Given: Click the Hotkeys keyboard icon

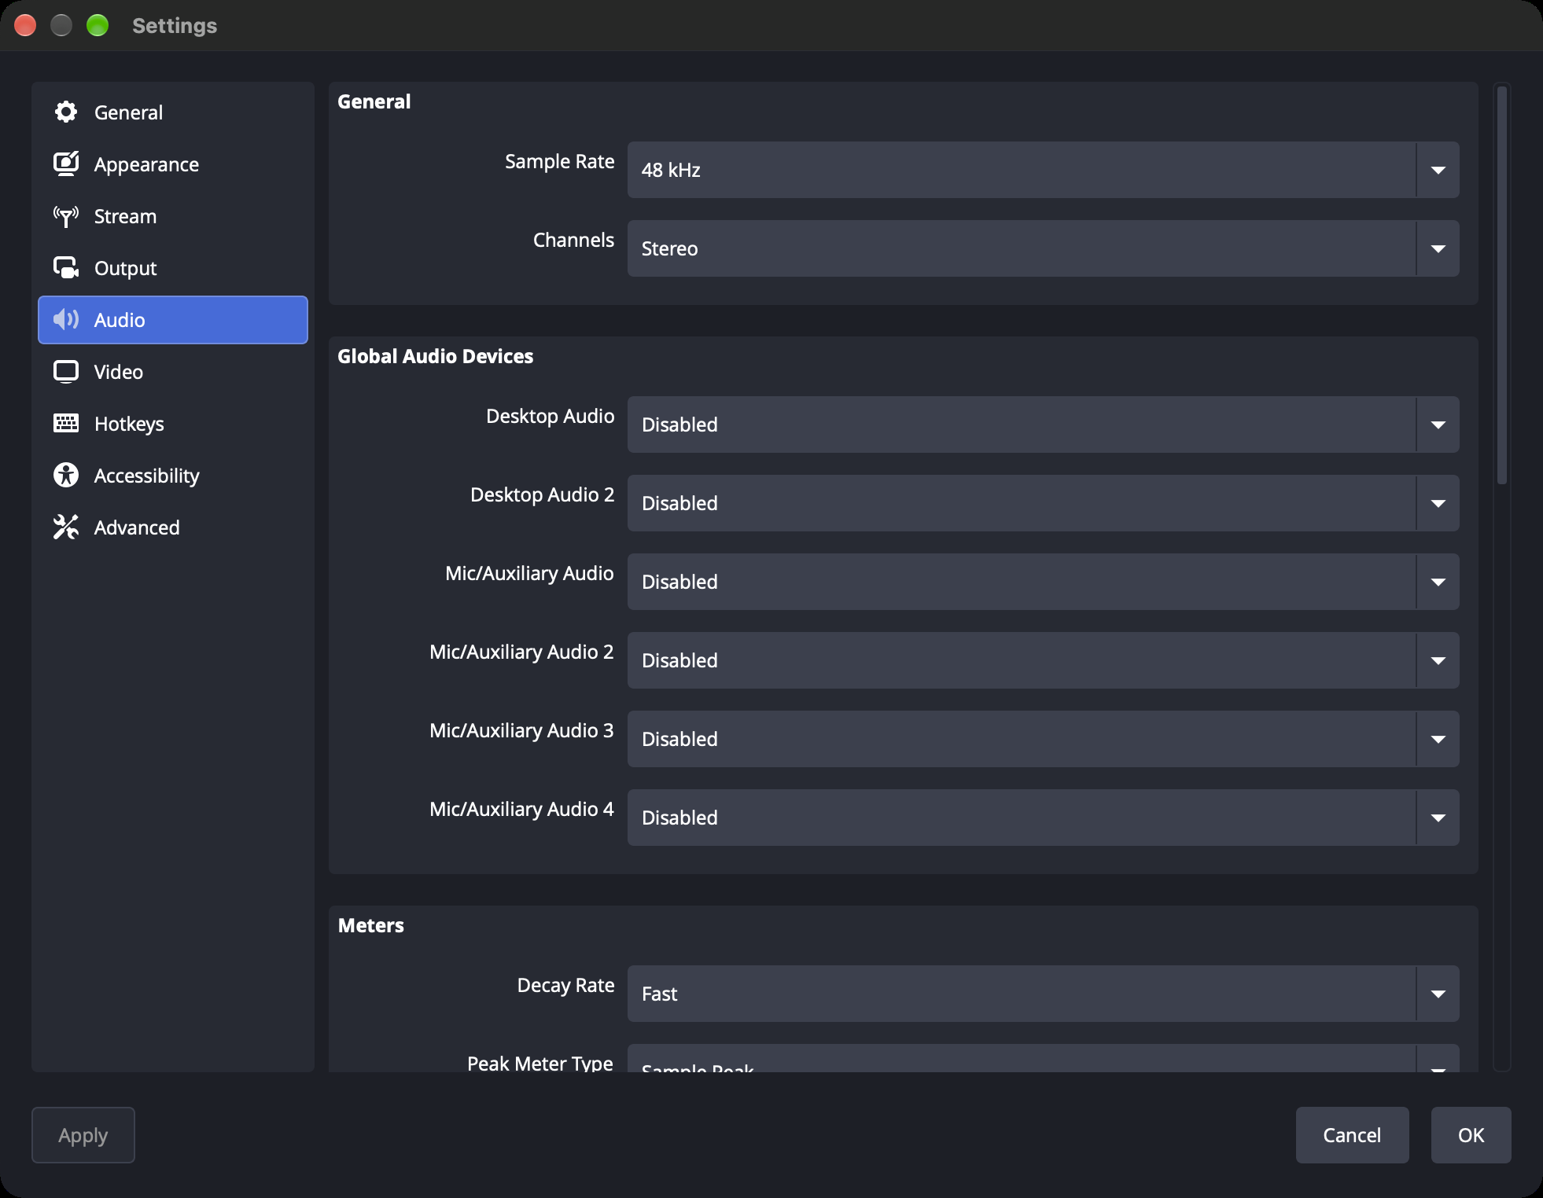Looking at the screenshot, I should pos(66,424).
